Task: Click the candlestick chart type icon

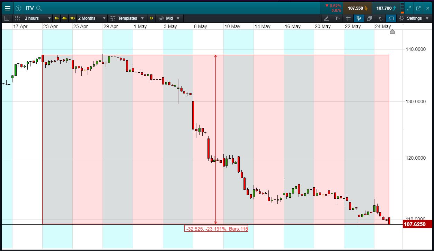Action: [x=161, y=18]
